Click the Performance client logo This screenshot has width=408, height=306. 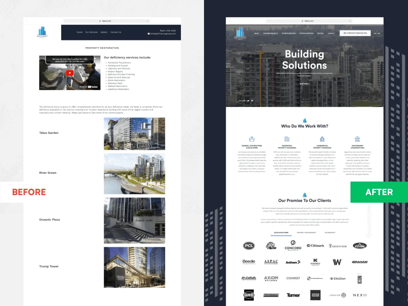pos(271,295)
